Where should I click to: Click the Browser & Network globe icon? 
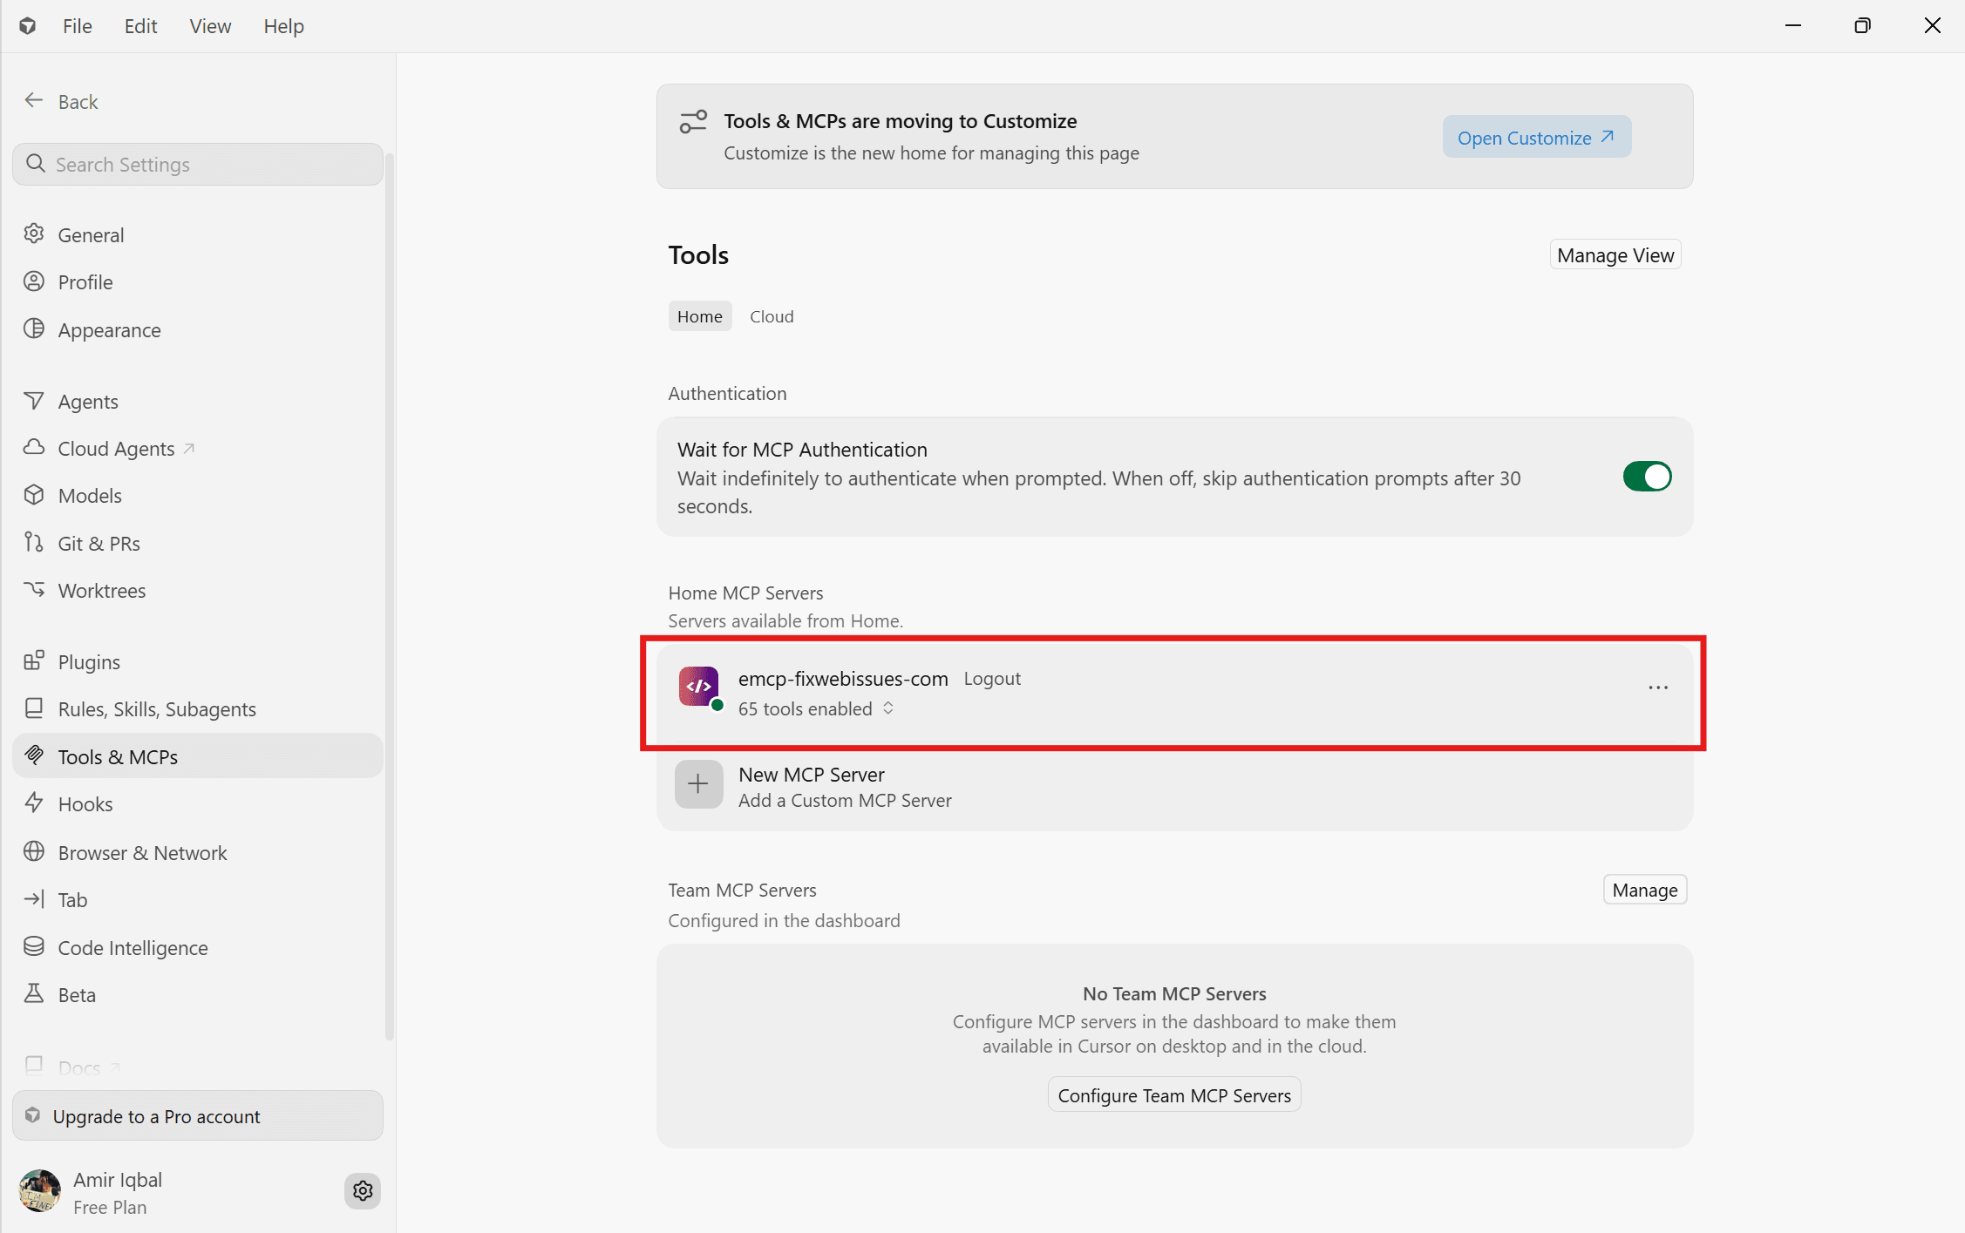point(34,852)
